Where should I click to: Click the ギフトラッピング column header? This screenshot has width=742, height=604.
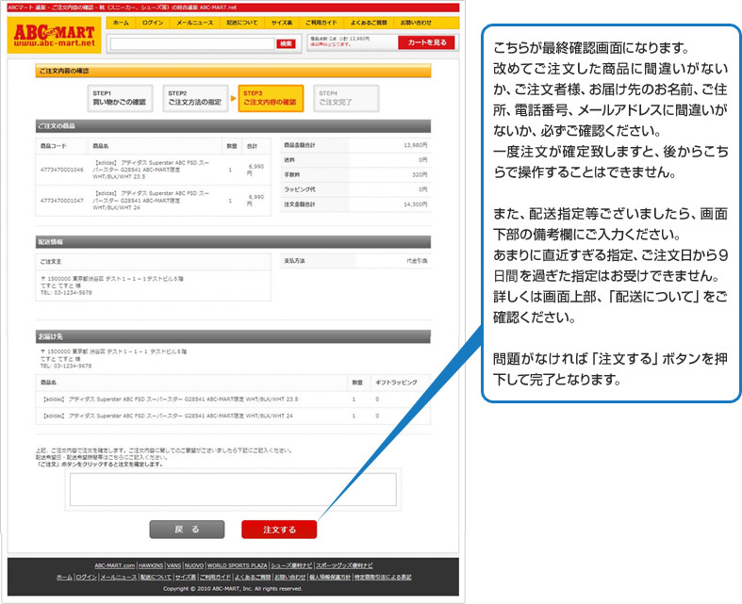(x=396, y=383)
